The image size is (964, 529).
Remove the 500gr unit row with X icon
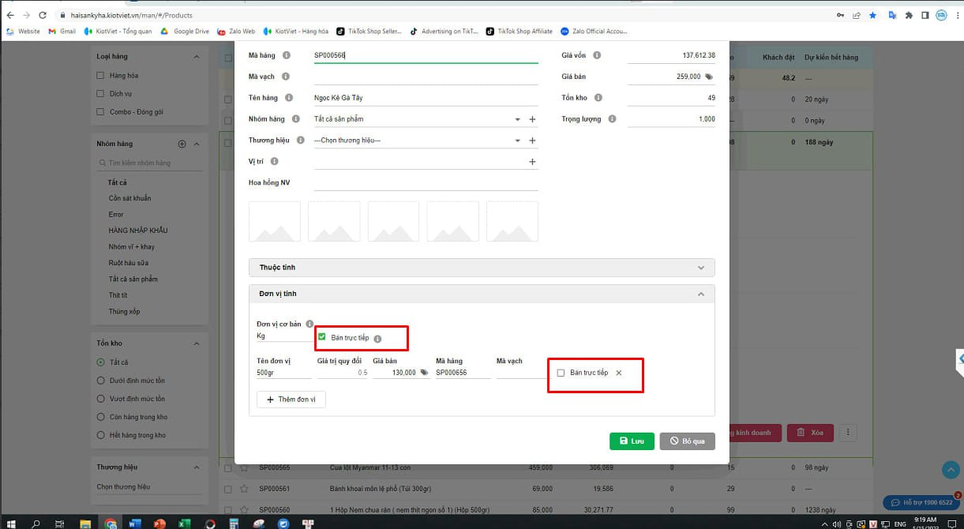[x=619, y=373]
